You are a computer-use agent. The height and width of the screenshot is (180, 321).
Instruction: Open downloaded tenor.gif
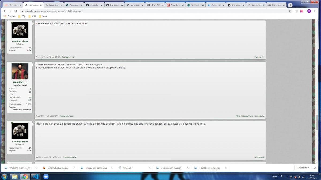[132, 168]
